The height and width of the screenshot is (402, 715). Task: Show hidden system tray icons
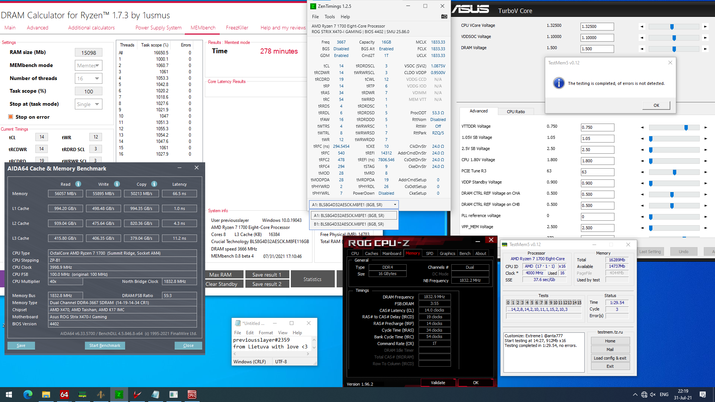point(635,395)
